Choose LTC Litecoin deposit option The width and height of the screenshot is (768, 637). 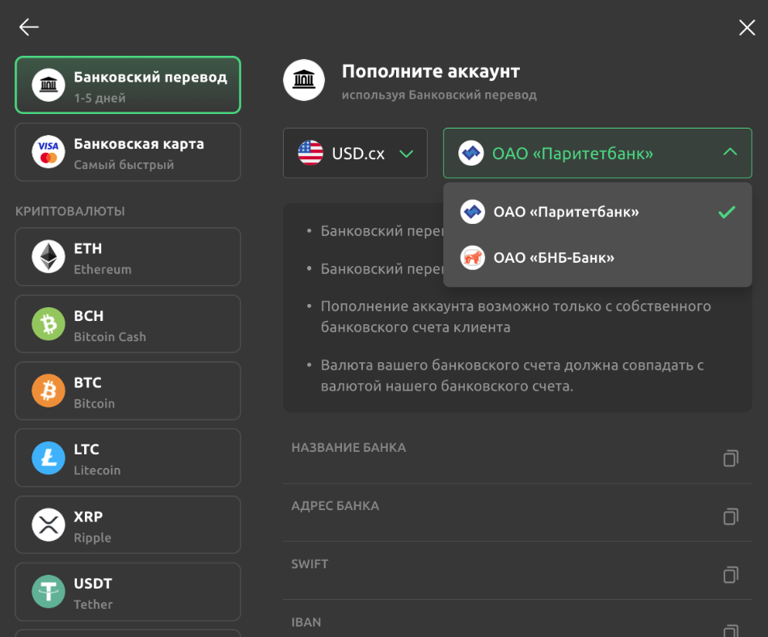pyautogui.click(x=128, y=458)
